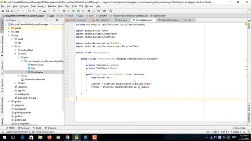Screen dimensions: 251x141
Task: Open Gradle side panel tab
Action: coord(249,25)
